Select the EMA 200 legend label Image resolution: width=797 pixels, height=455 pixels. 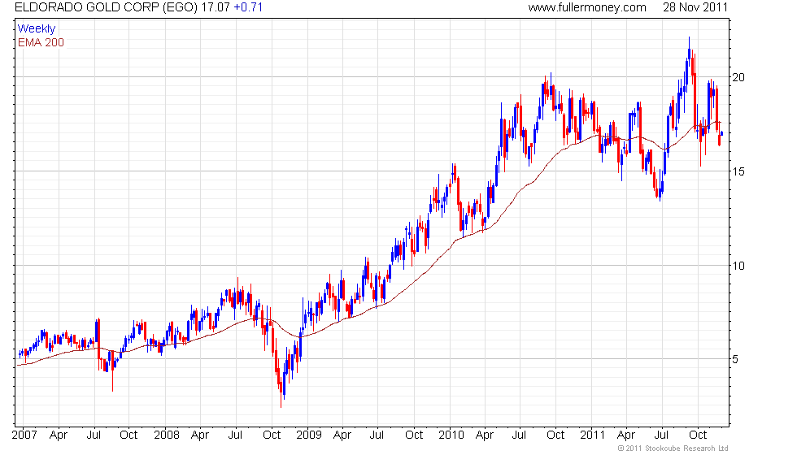coord(41,42)
